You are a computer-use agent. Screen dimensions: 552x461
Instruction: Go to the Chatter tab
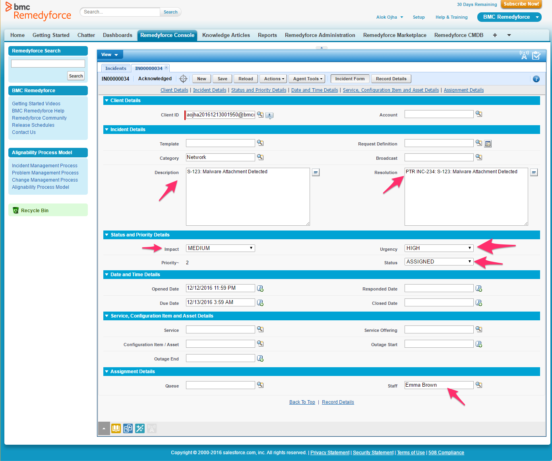coord(86,35)
